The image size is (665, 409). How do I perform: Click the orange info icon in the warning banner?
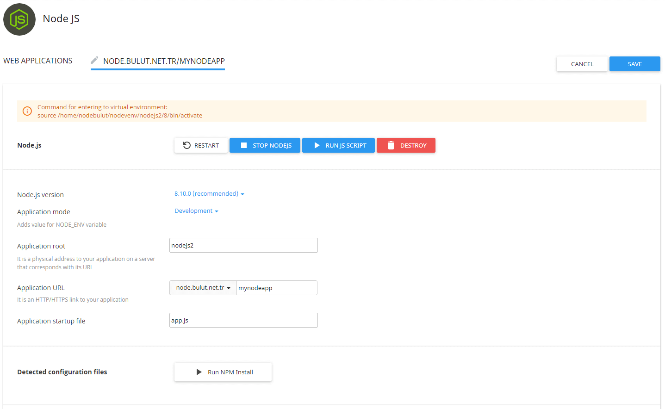pos(27,111)
